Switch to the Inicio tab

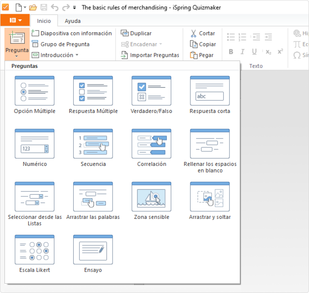(x=44, y=21)
